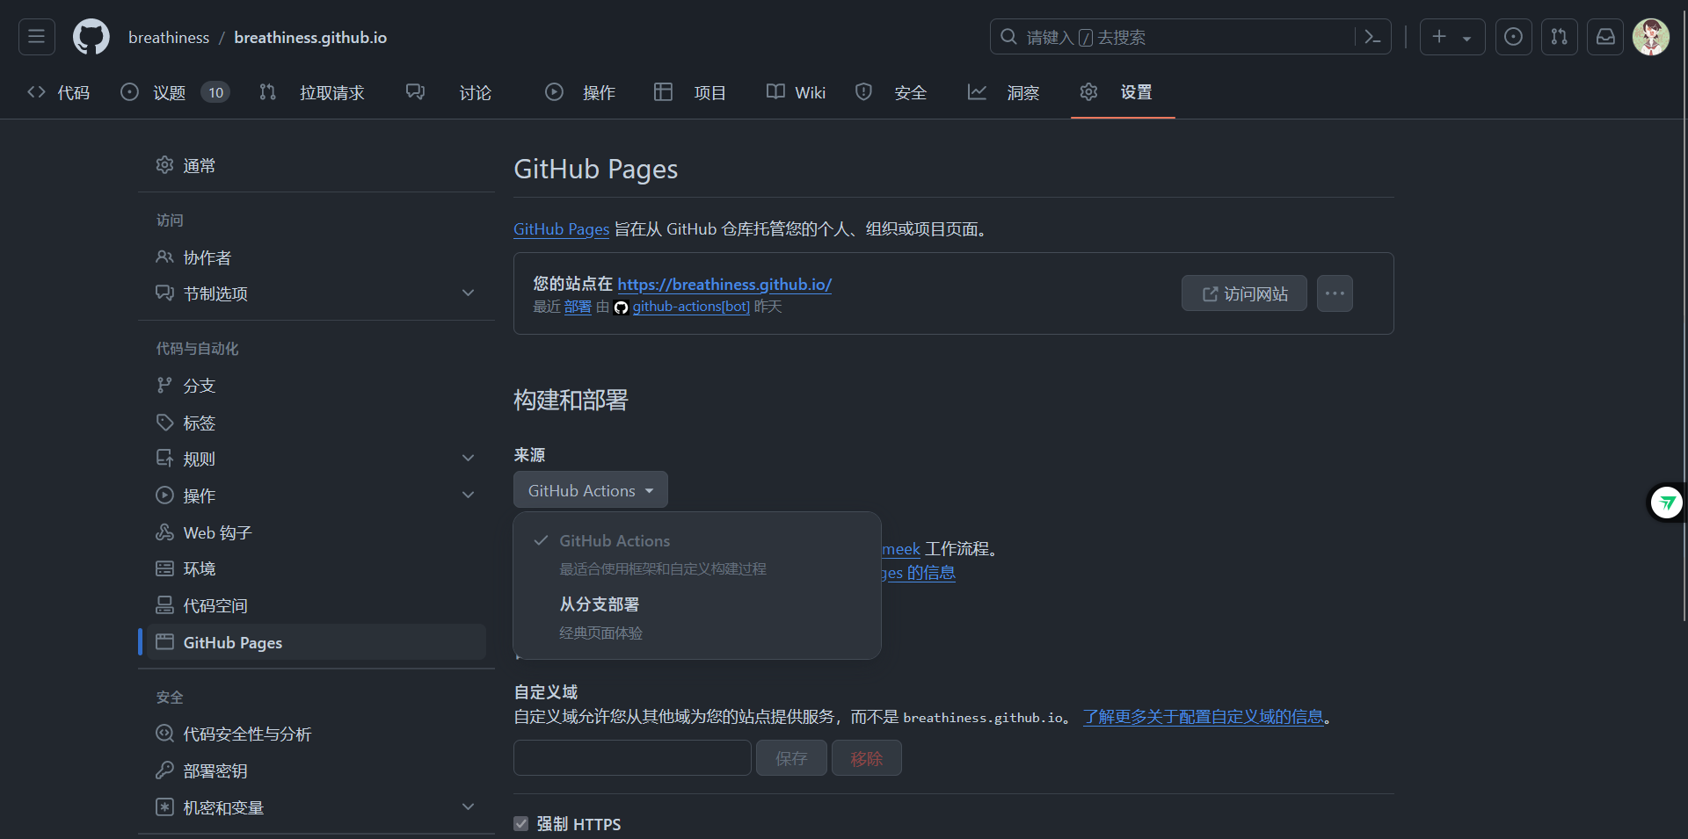
Task: Open the 协作者 access settings
Action: [208, 257]
